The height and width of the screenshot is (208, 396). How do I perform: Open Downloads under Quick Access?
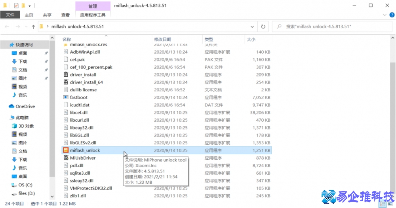coord(19,62)
